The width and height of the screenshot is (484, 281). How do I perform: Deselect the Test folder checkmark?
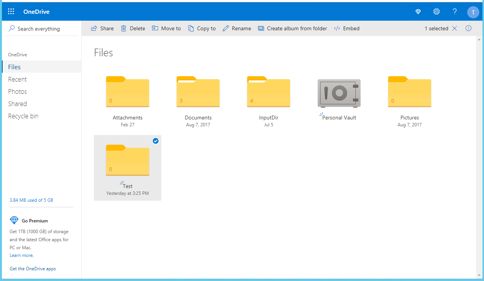(x=156, y=141)
